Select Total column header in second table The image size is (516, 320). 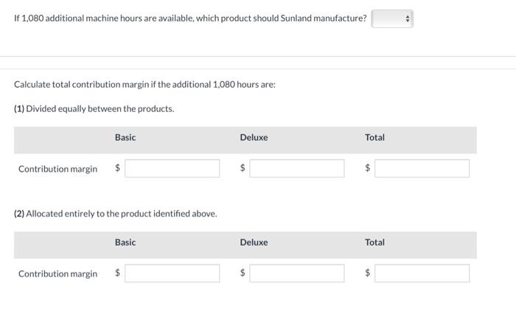click(374, 243)
